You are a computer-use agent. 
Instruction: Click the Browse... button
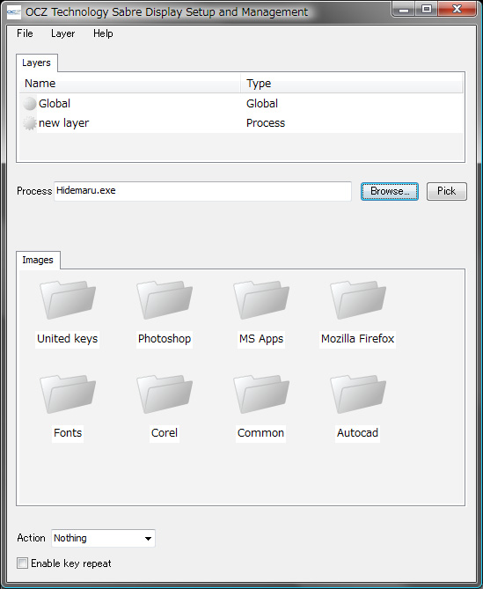390,191
